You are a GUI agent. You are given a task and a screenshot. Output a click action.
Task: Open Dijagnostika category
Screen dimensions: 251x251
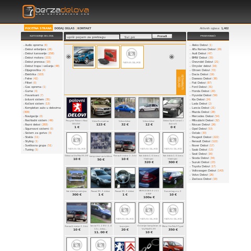(x=33, y=70)
